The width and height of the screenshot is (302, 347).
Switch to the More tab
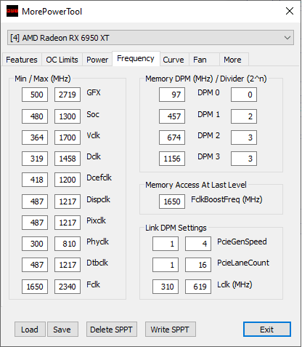[x=232, y=60]
